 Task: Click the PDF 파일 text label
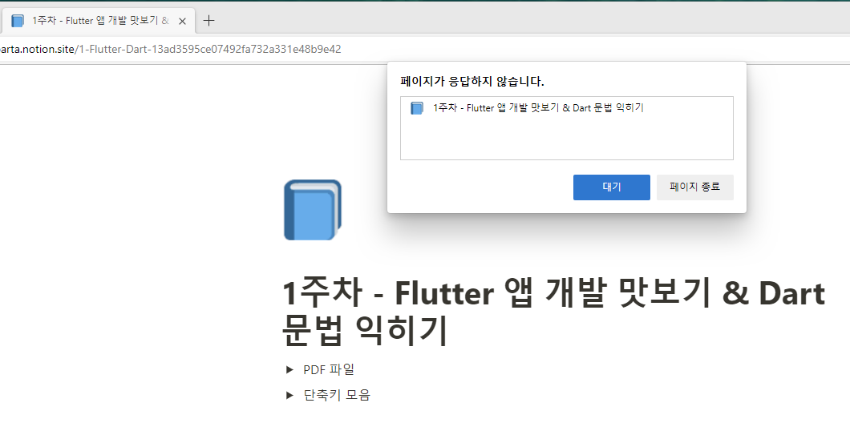pos(329,369)
